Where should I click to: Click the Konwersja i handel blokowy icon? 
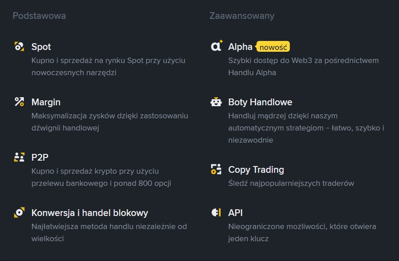(x=19, y=212)
